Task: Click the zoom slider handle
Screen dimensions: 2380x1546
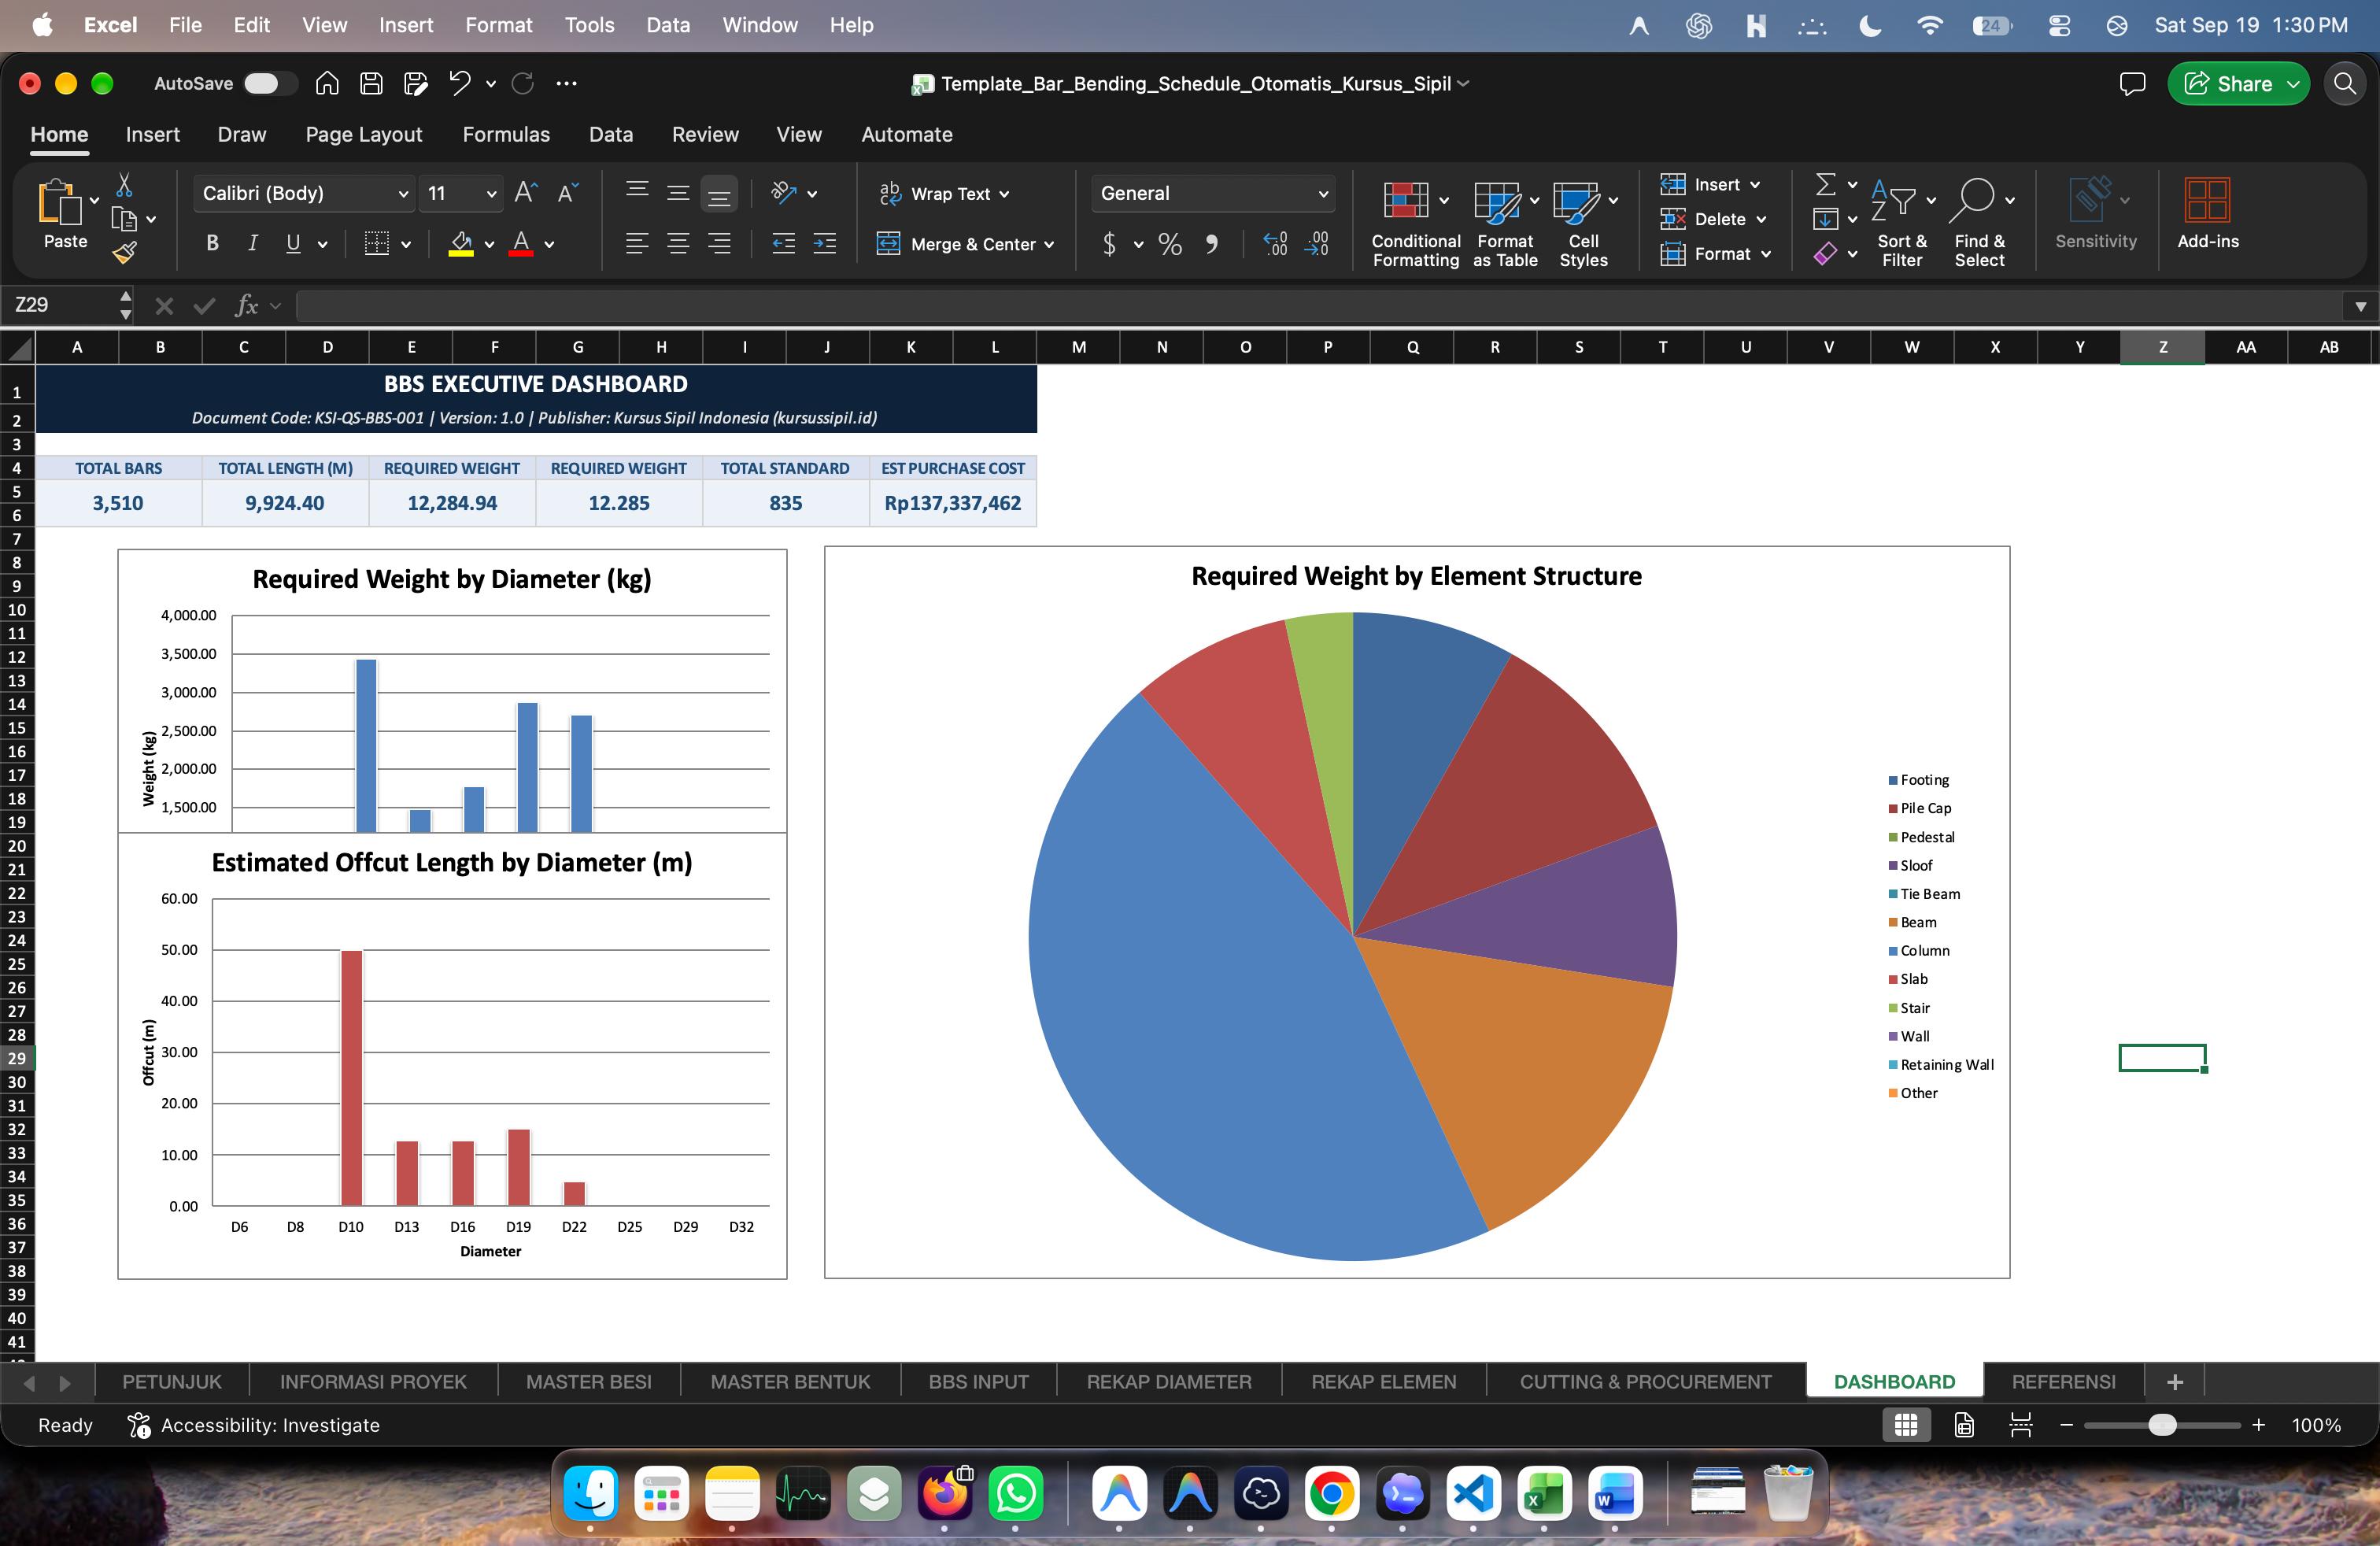Action: 2162,1425
